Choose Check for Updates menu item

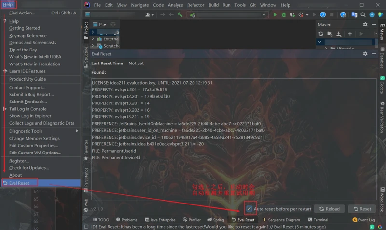(x=29, y=168)
